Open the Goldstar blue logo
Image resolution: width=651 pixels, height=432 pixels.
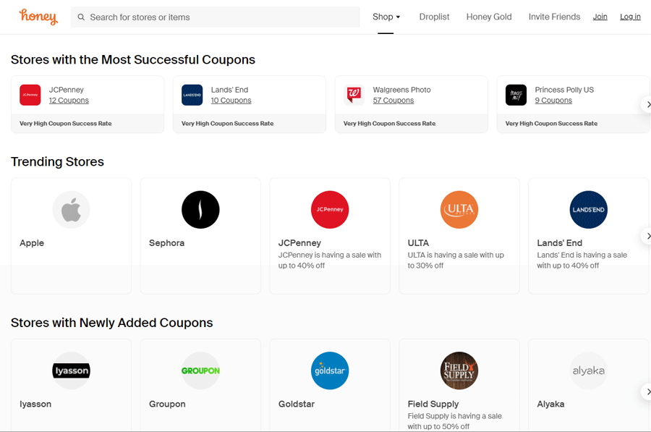click(330, 370)
